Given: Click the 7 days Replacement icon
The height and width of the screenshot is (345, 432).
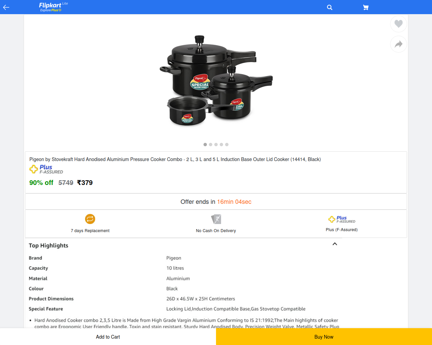Looking at the screenshot, I should click(x=90, y=219).
